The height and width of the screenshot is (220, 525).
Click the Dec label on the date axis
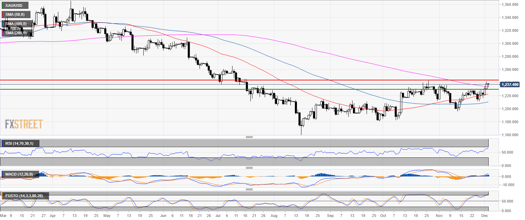(484, 216)
